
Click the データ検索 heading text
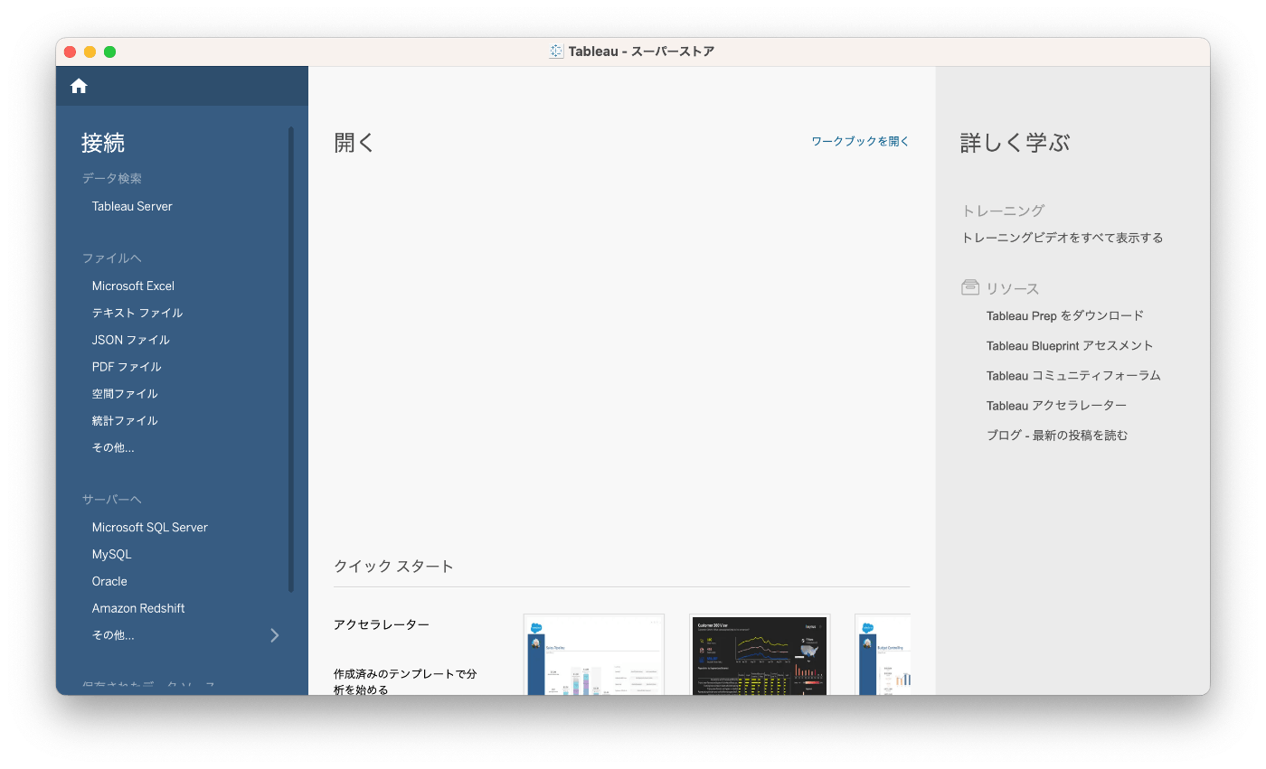tap(112, 178)
